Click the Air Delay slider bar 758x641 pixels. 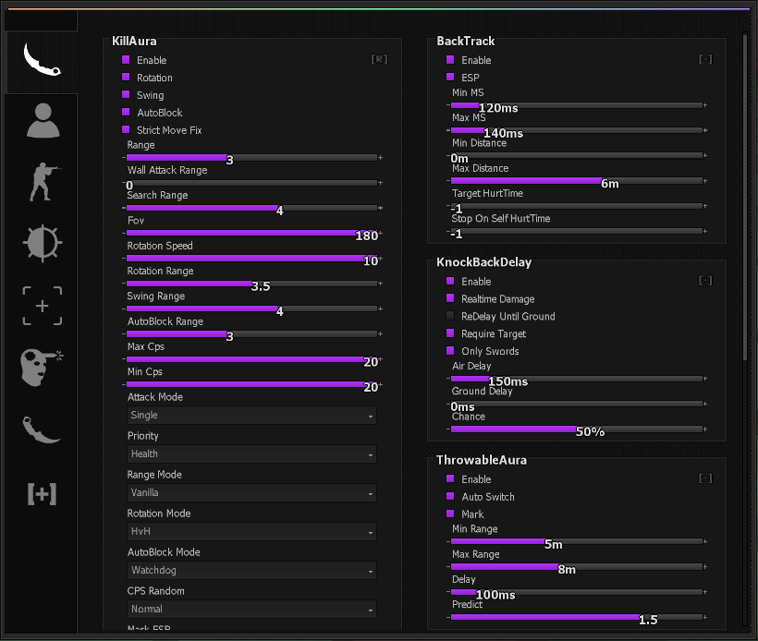tap(577, 379)
